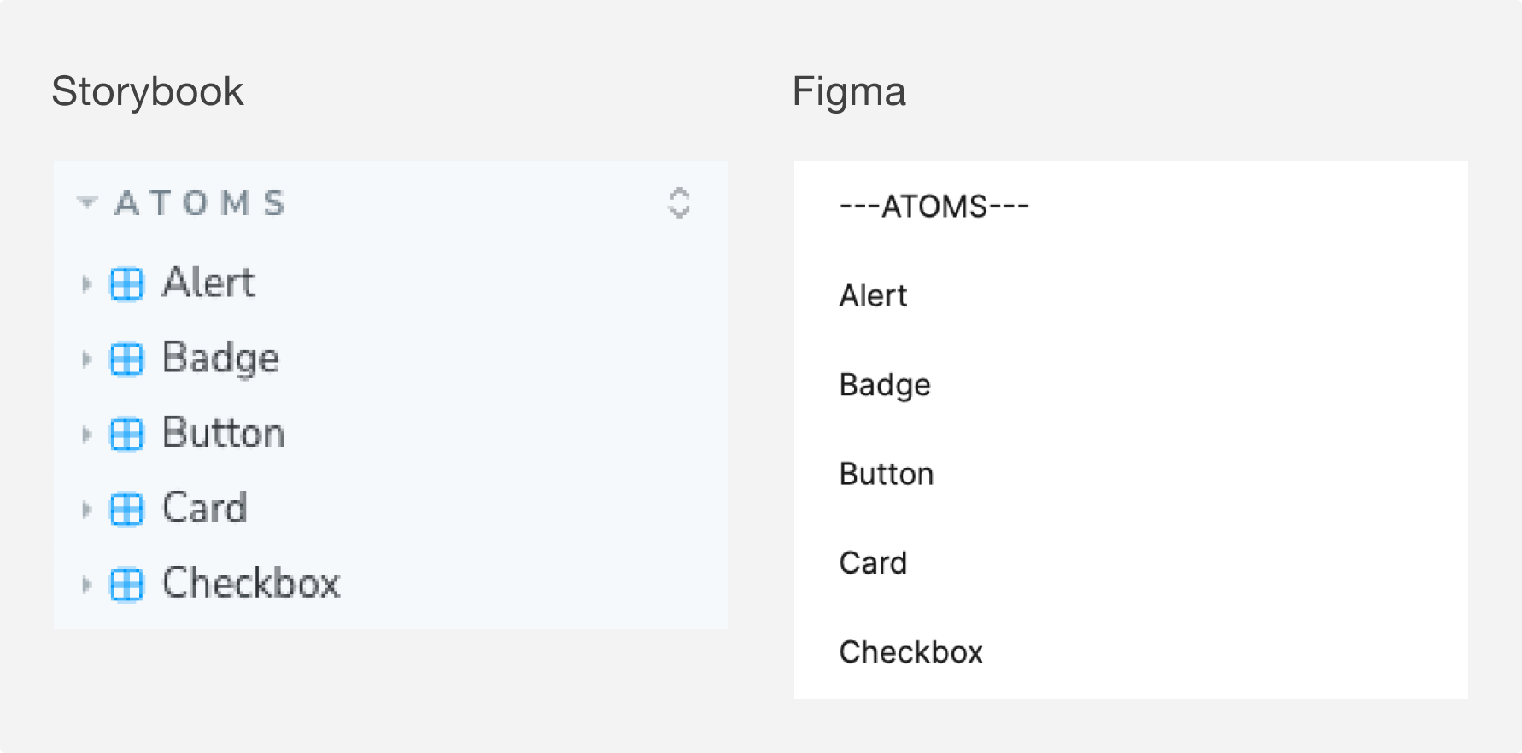This screenshot has width=1522, height=753.
Task: Open the Card page in Figma list
Action: (x=873, y=563)
